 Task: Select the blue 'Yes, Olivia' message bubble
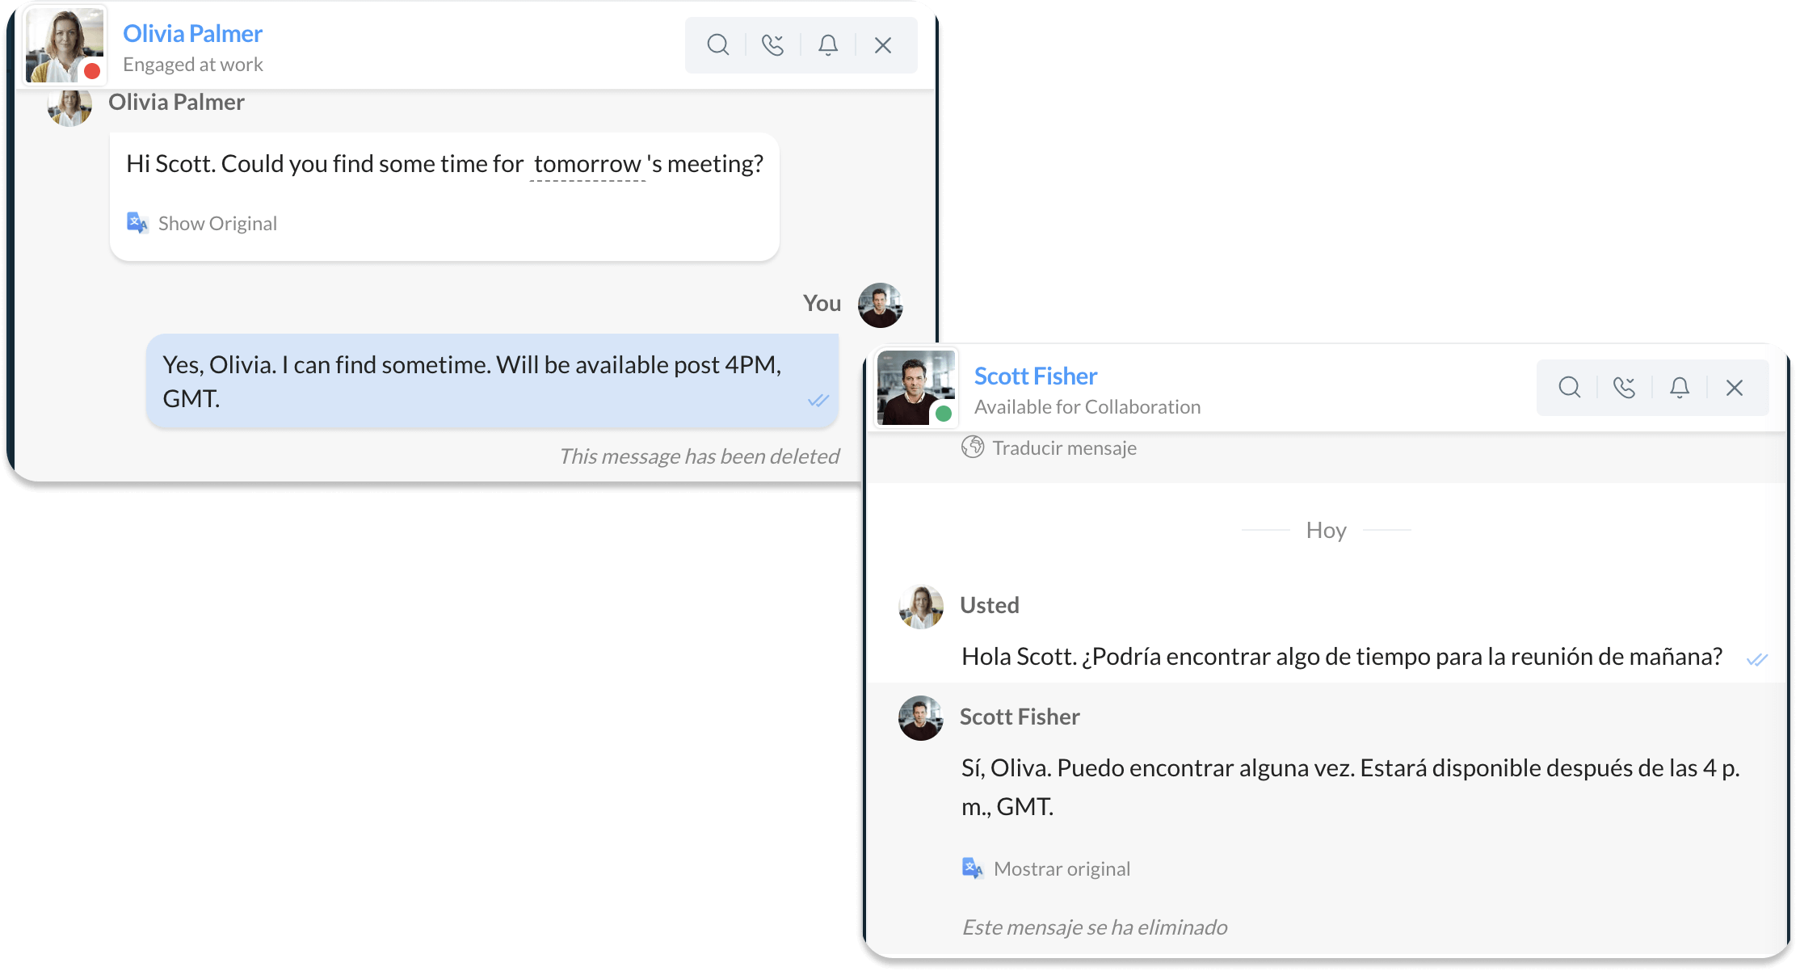(491, 381)
